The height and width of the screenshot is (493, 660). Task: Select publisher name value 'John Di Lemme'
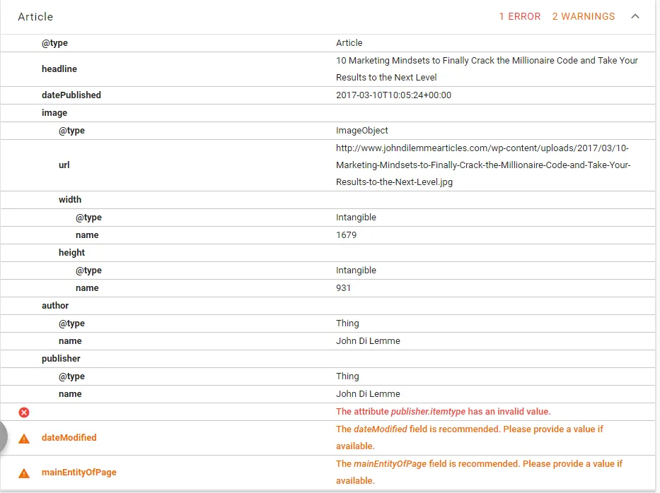(x=368, y=394)
